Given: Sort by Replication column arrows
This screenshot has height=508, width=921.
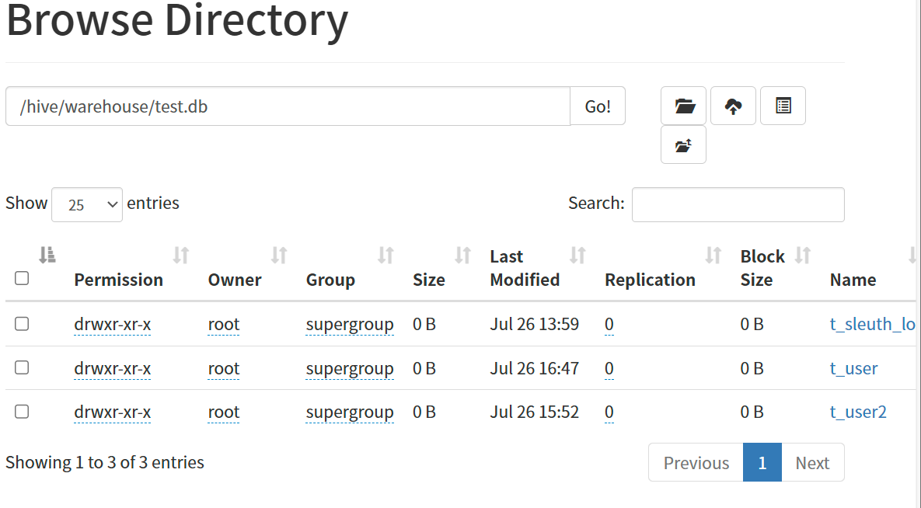Looking at the screenshot, I should 713,256.
